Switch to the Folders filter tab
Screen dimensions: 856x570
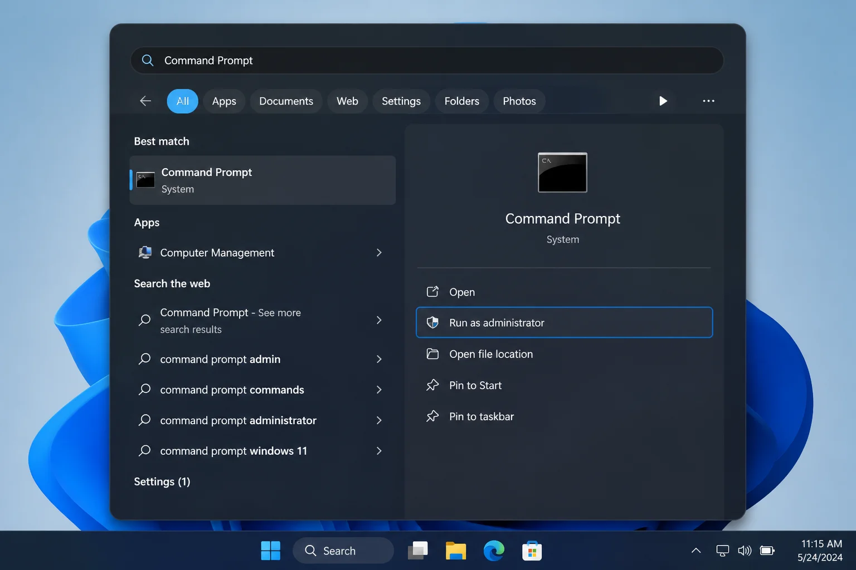point(462,101)
